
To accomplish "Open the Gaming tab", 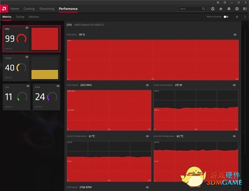I will (x=29, y=9).
